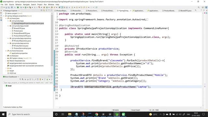Open Debug button dropdown arrow
Image resolution: width=208 pixels, height=117 pixels.
pyautogui.click(x=23, y=7)
